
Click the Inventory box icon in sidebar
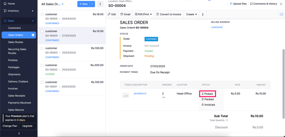tap(5, 11)
